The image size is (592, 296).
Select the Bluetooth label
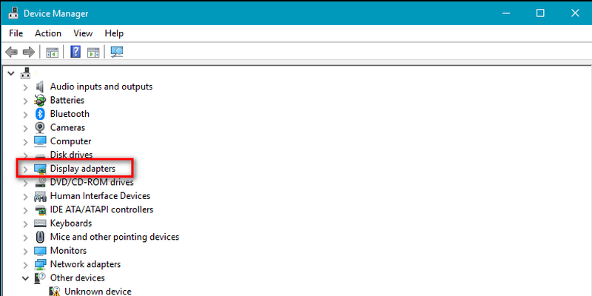pyautogui.click(x=70, y=114)
